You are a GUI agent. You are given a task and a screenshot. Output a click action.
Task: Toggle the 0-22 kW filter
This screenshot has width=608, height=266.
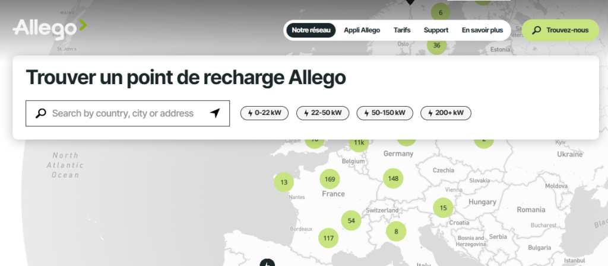264,113
